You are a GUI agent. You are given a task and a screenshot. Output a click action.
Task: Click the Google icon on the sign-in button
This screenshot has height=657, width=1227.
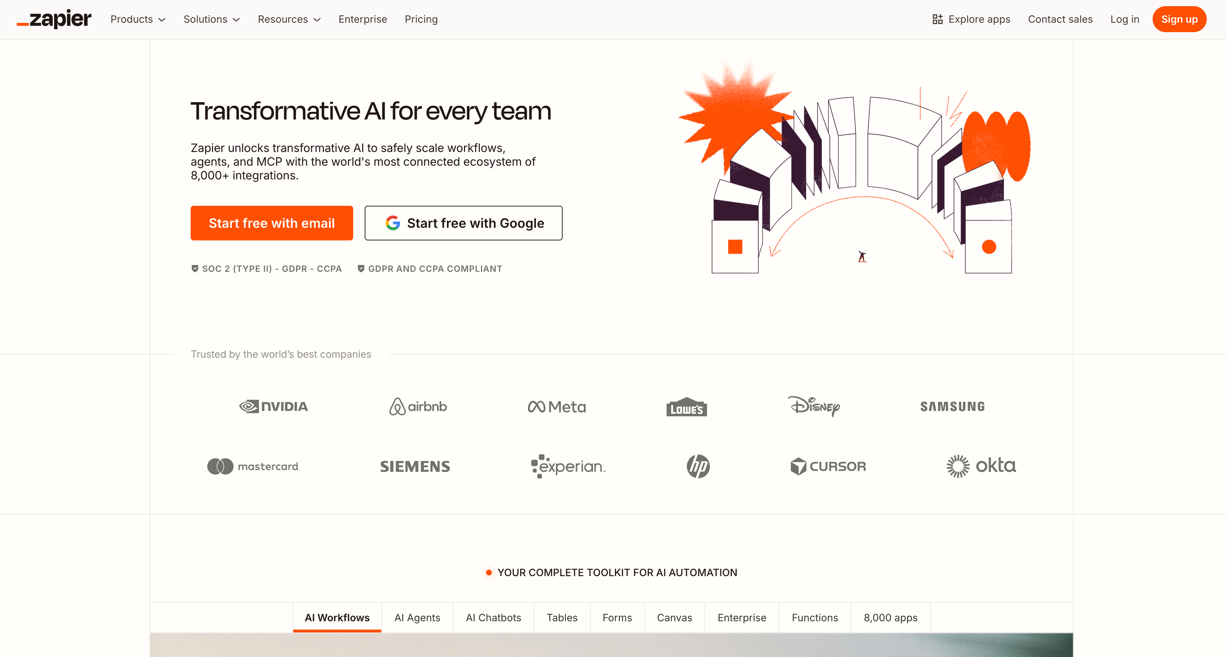393,223
